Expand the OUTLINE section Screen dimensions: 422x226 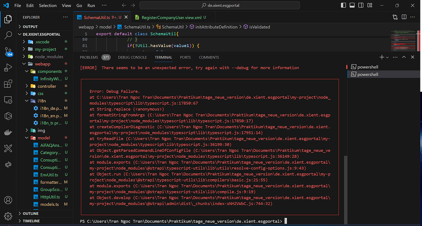(x=30, y=213)
